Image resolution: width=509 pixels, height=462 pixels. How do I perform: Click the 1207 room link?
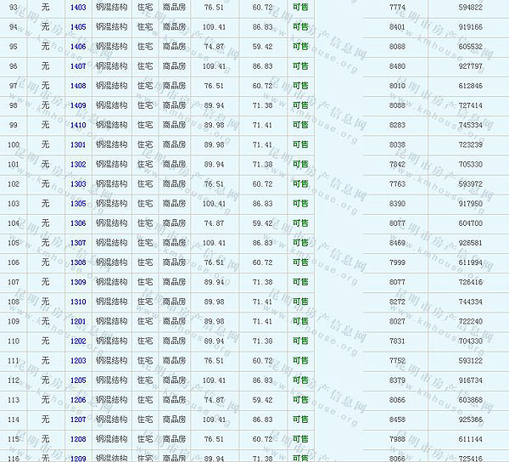78,420
